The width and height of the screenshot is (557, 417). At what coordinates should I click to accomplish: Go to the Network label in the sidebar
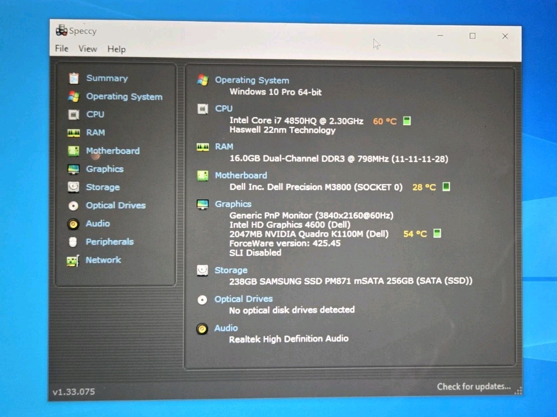tap(103, 260)
